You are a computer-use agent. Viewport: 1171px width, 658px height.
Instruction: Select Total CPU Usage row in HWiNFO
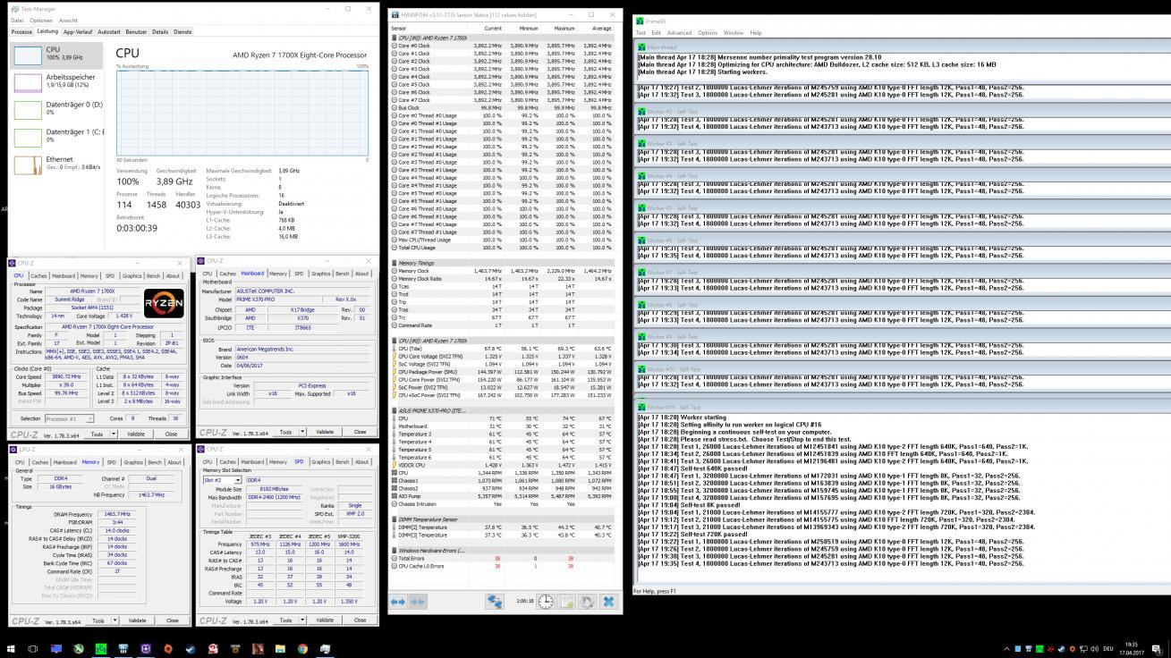click(502, 248)
